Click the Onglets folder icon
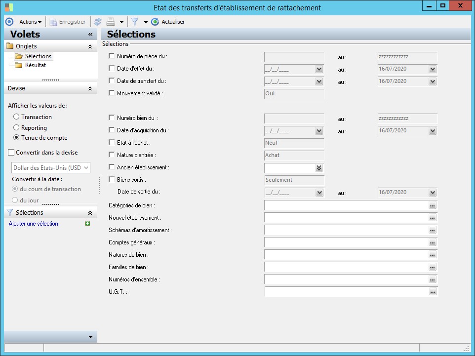This screenshot has width=475, height=356. (x=10, y=46)
